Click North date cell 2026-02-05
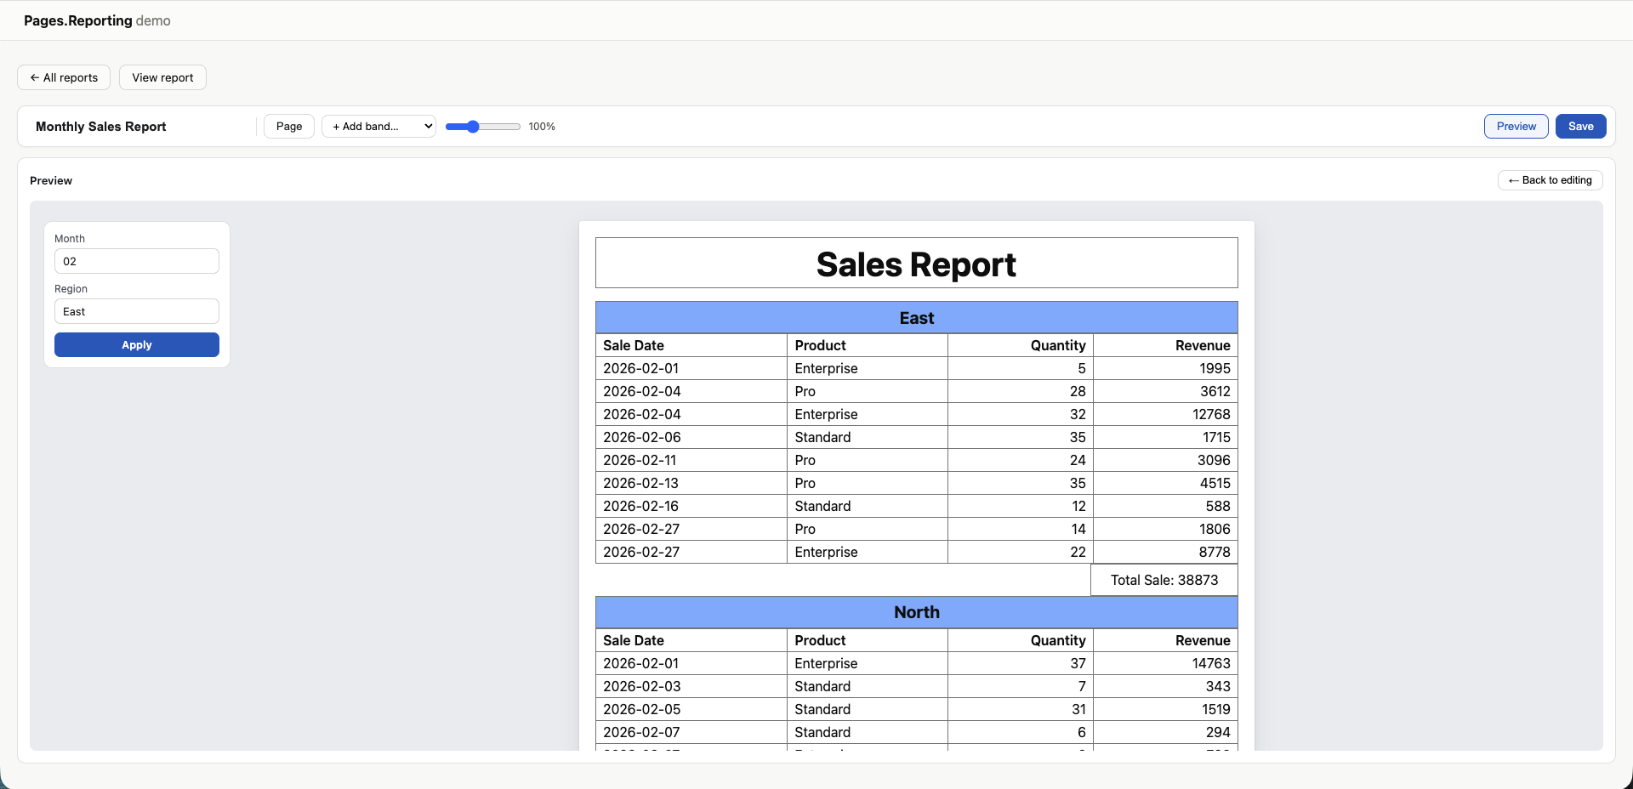The image size is (1633, 789). tap(691, 709)
